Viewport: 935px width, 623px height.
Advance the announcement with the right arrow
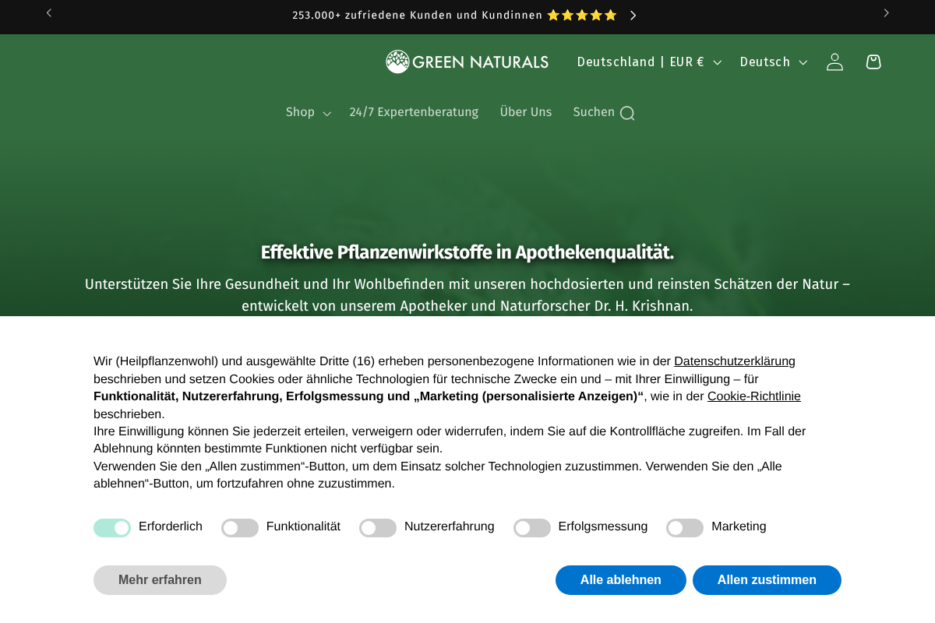point(633,15)
